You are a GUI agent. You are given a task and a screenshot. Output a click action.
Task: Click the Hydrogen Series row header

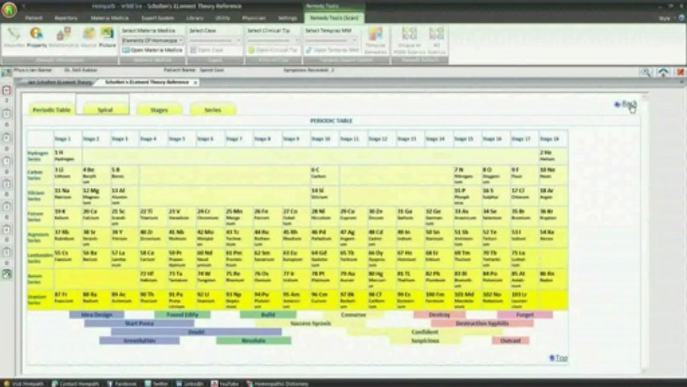pos(40,156)
